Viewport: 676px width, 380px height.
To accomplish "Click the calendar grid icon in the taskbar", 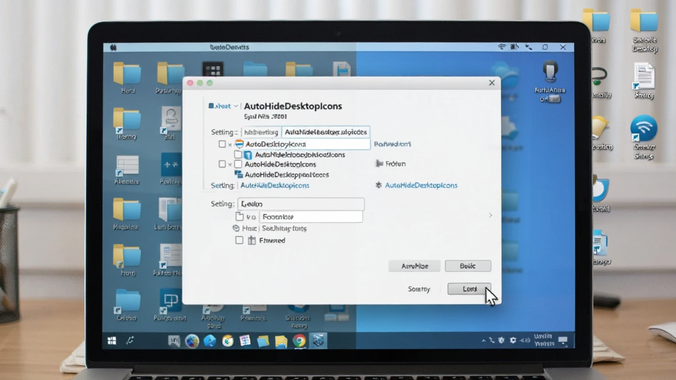I will [245, 341].
